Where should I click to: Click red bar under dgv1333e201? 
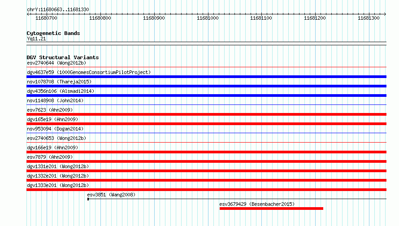(206, 190)
